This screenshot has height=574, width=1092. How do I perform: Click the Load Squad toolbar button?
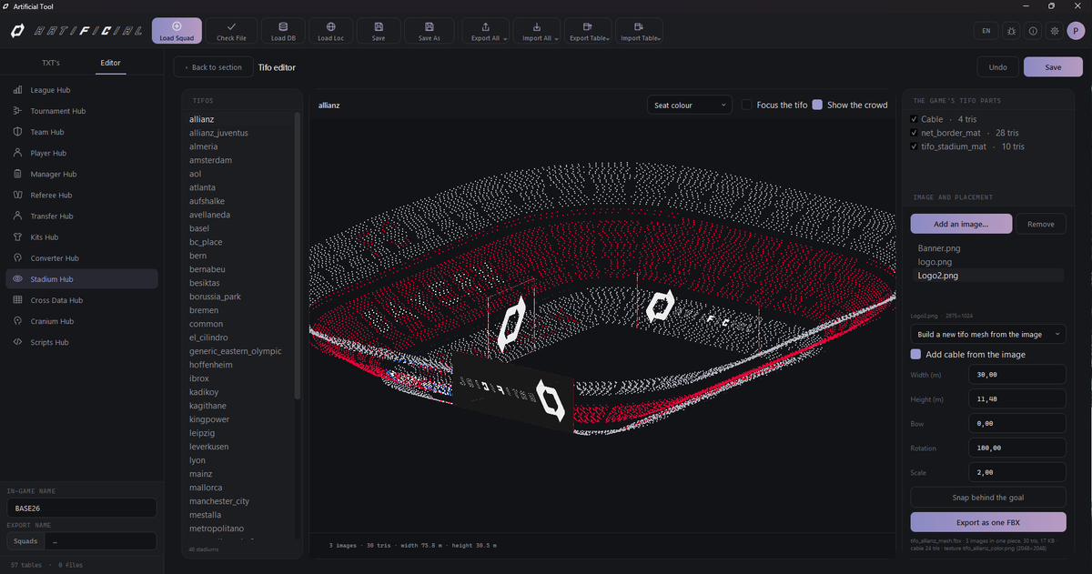pos(177,31)
